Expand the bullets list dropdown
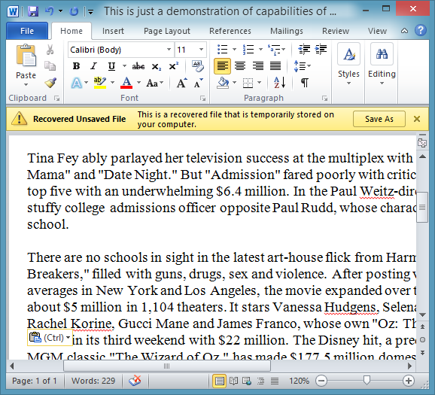The image size is (435, 395). 234,50
